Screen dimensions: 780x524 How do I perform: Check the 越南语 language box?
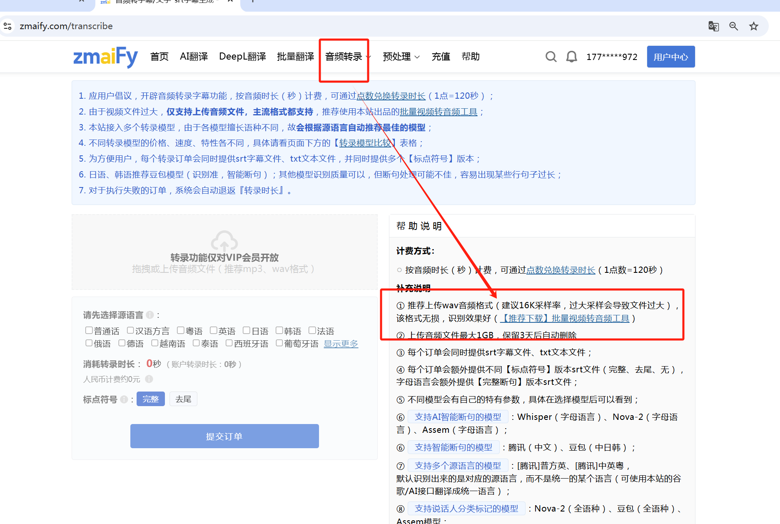[x=155, y=343]
